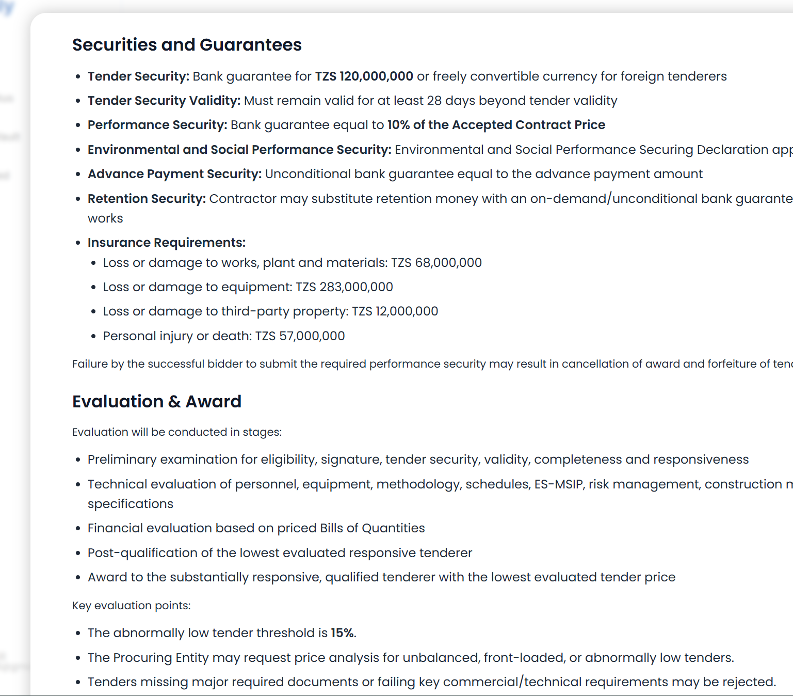Click the Insurance Requirements label
This screenshot has width=793, height=696.
167,243
